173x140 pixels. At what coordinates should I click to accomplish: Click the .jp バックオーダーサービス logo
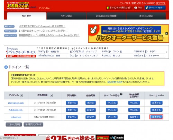pyautogui.click(x=21, y=52)
